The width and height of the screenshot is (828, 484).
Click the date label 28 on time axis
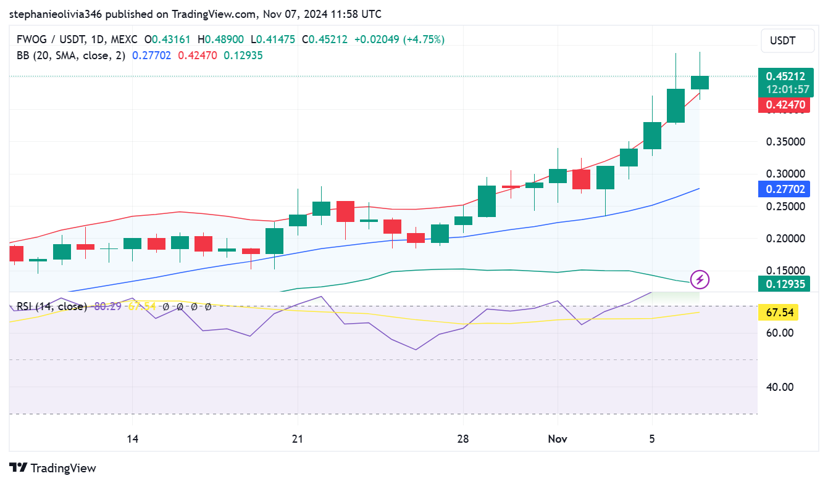coord(463,439)
